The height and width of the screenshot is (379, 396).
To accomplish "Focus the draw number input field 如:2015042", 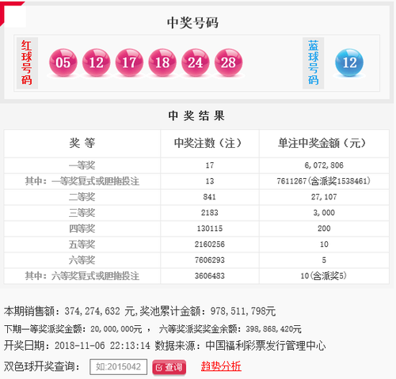I will click(x=118, y=366).
